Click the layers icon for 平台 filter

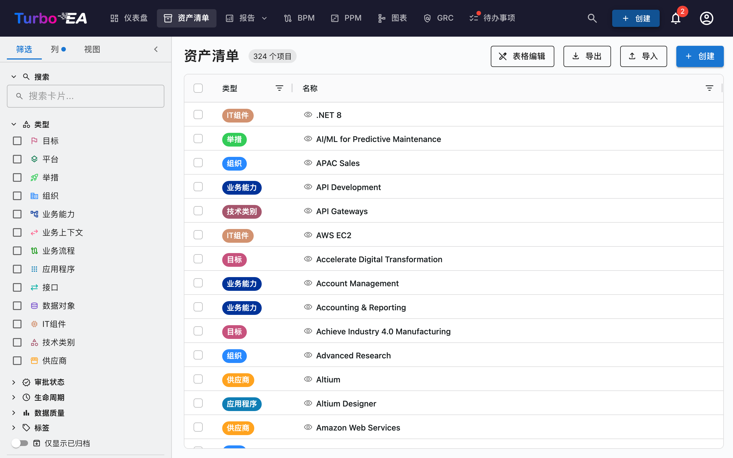click(34, 159)
